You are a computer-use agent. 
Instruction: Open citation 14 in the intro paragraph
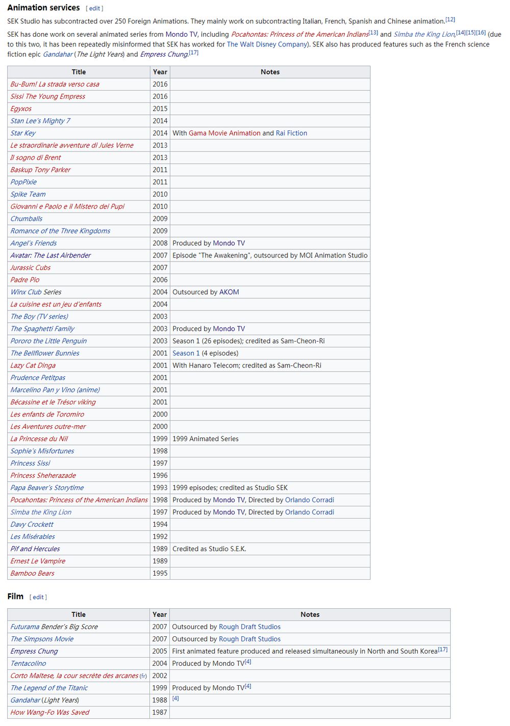coord(461,33)
